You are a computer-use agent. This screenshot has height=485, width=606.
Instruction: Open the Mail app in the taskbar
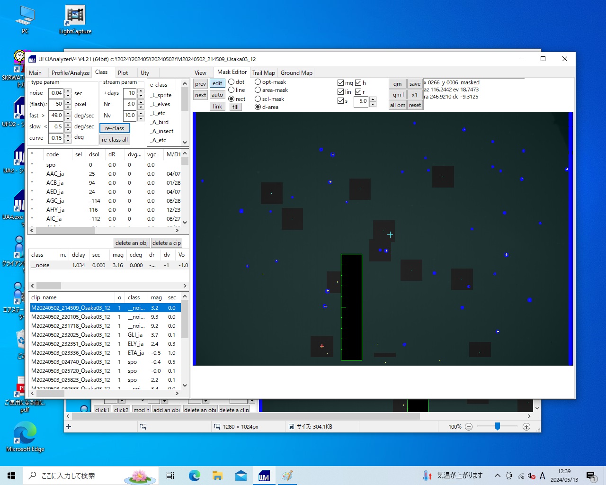(241, 476)
